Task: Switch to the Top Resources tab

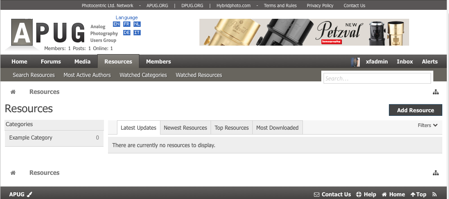Action: tap(231, 128)
